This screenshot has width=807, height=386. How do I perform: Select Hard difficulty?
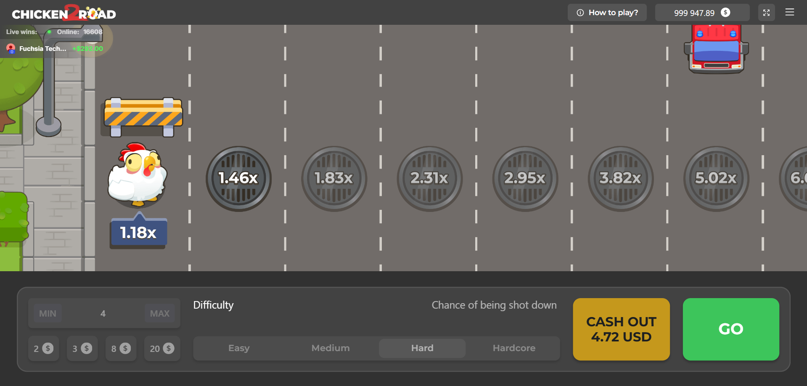[422, 348]
